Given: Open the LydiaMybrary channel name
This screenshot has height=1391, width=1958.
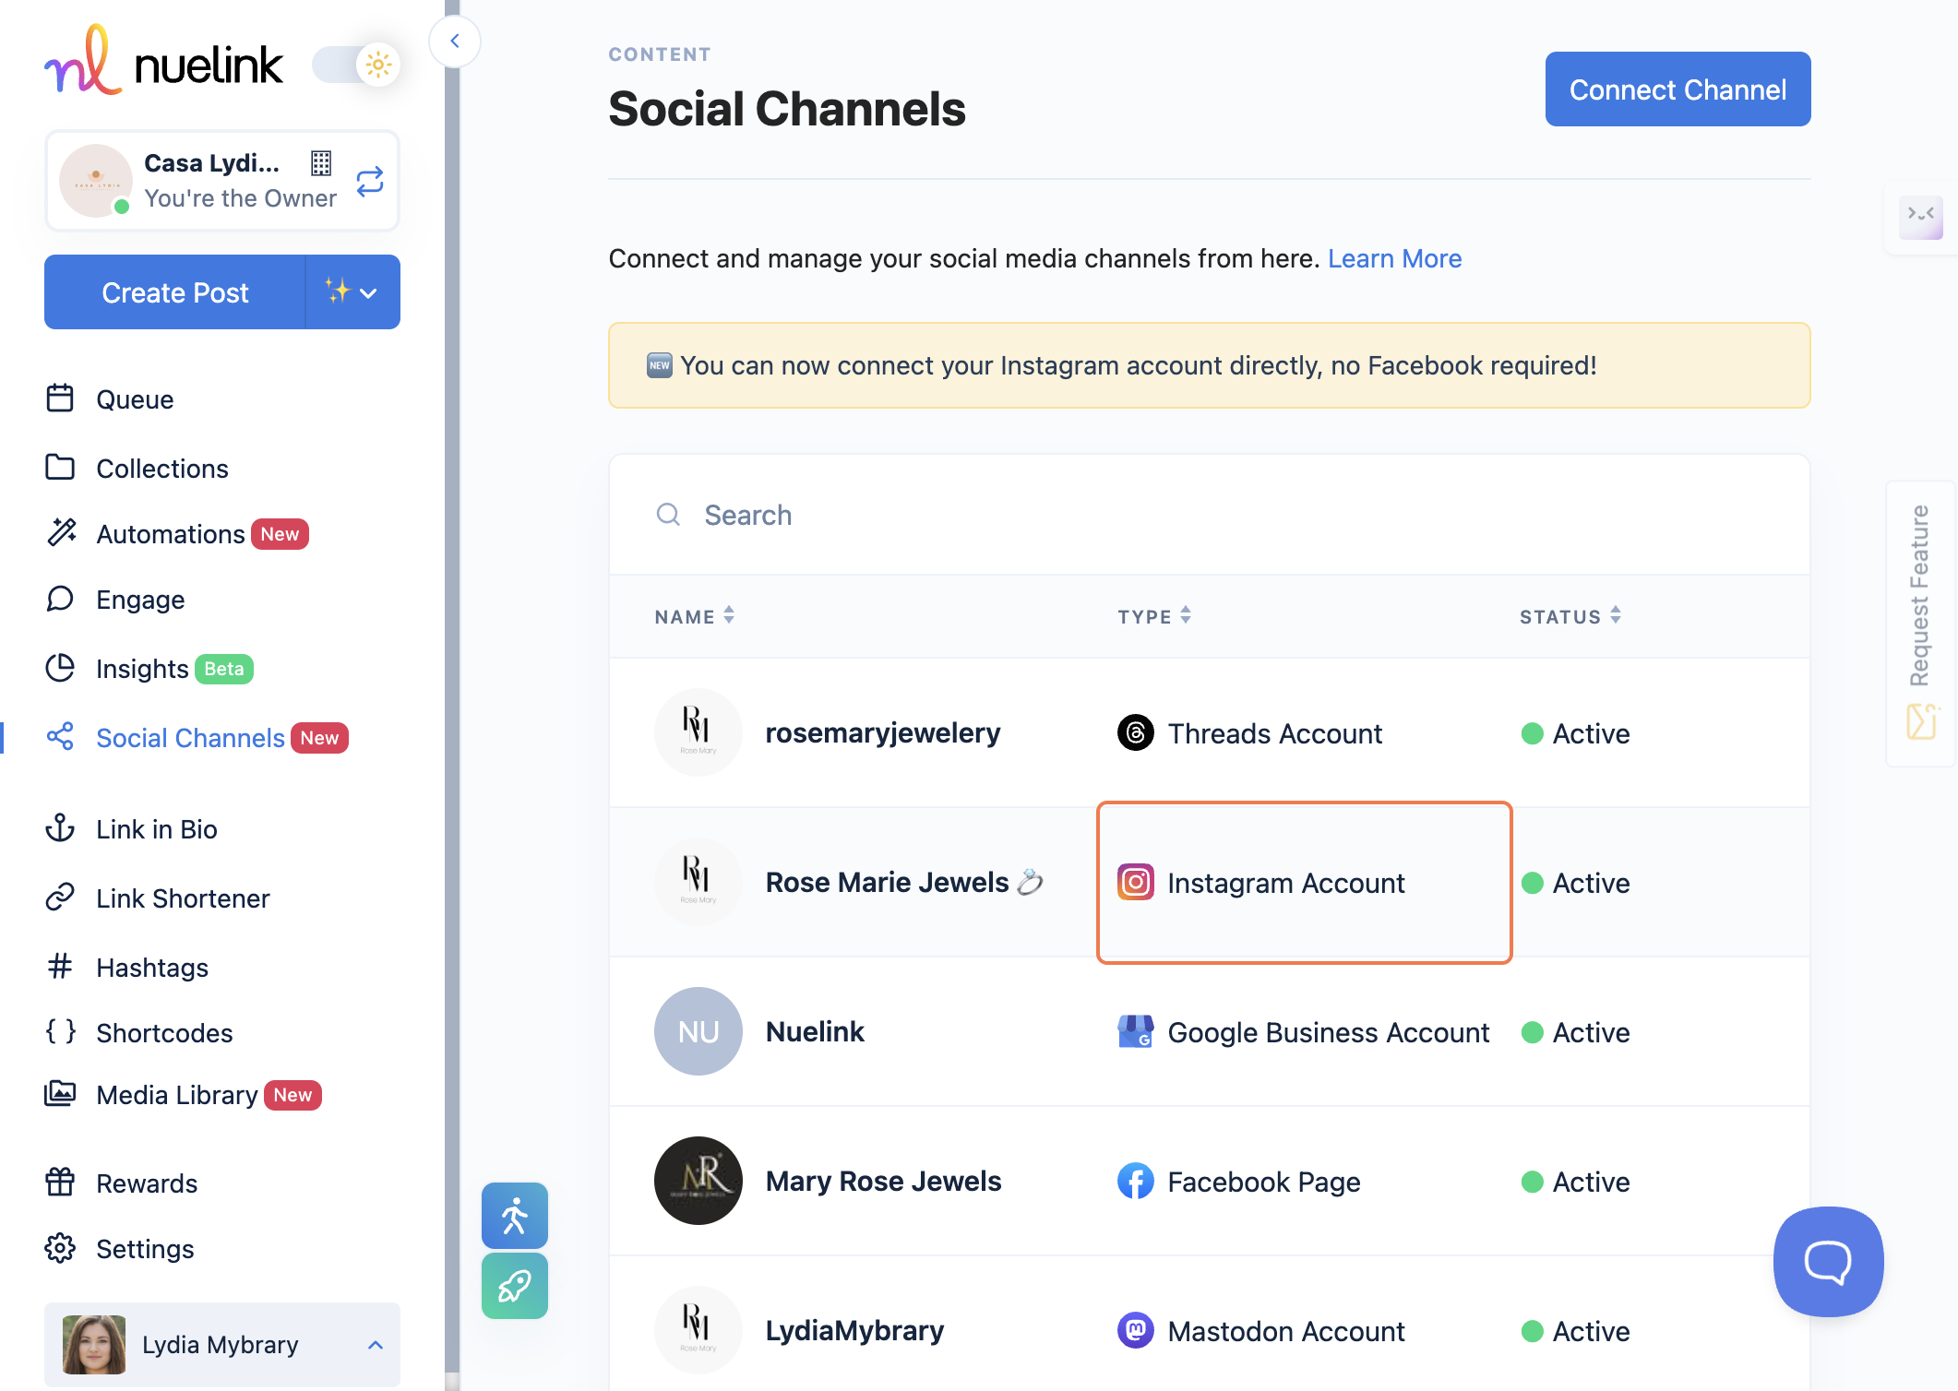Looking at the screenshot, I should coord(854,1331).
